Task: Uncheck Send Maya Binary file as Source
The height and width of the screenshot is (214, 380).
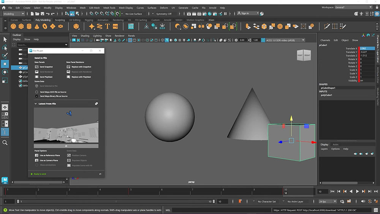Action: click(x=37, y=96)
